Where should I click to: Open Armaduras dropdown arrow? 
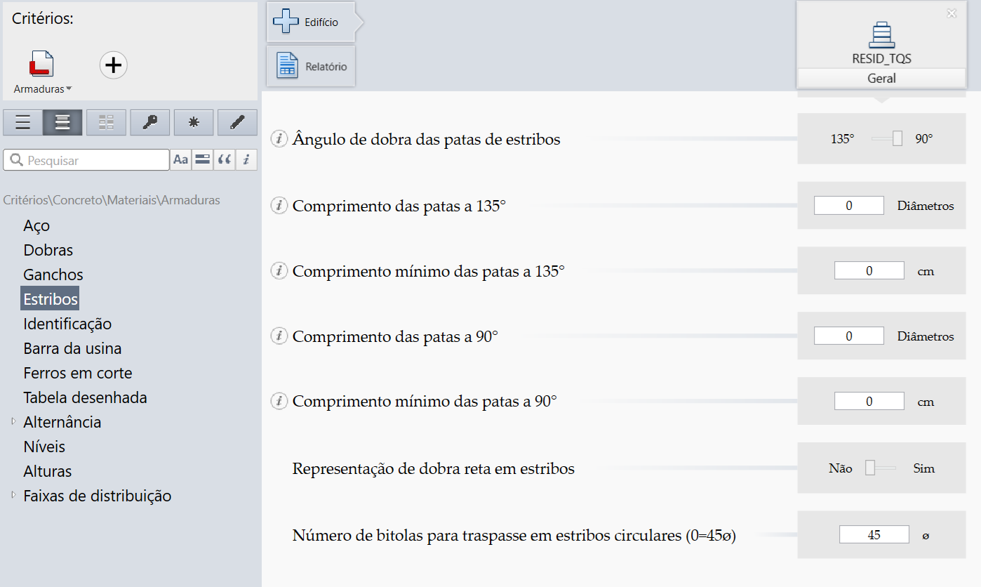(69, 90)
